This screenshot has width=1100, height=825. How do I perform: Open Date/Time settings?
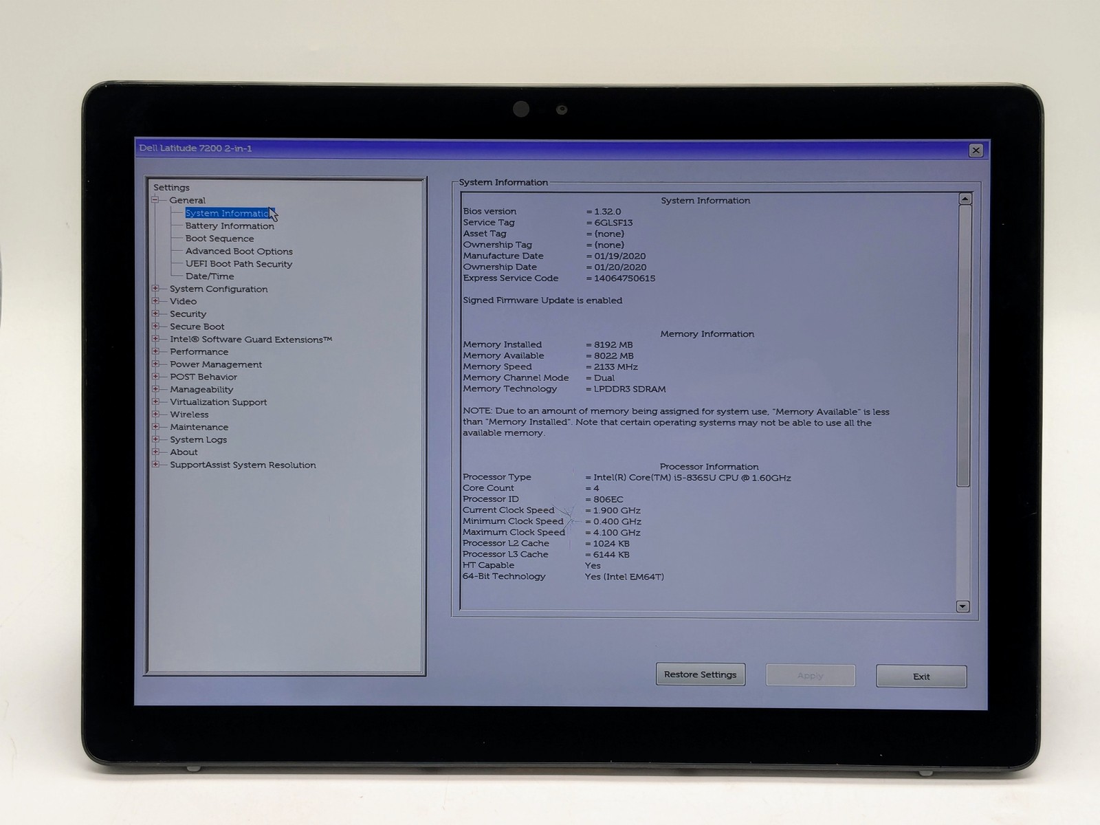click(210, 276)
